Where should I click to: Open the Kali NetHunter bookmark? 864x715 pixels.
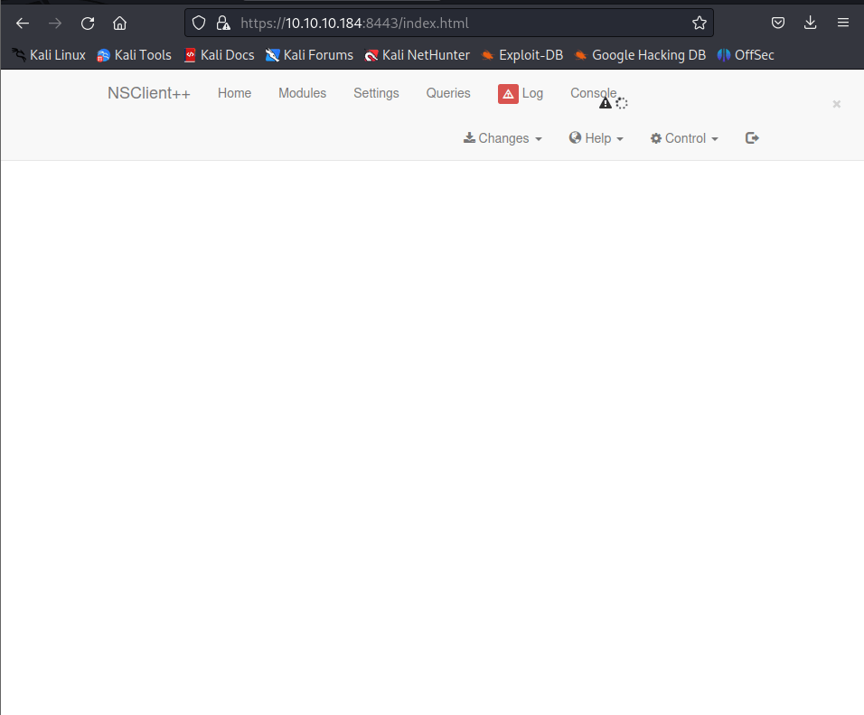coord(418,55)
